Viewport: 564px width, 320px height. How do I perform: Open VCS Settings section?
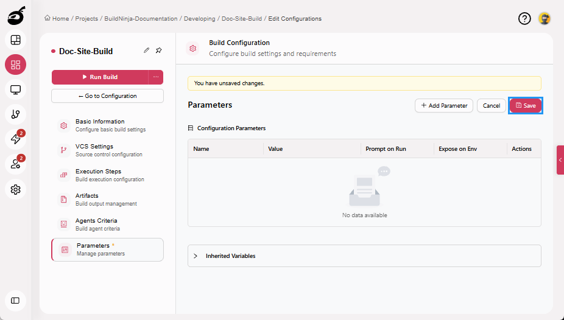108,150
